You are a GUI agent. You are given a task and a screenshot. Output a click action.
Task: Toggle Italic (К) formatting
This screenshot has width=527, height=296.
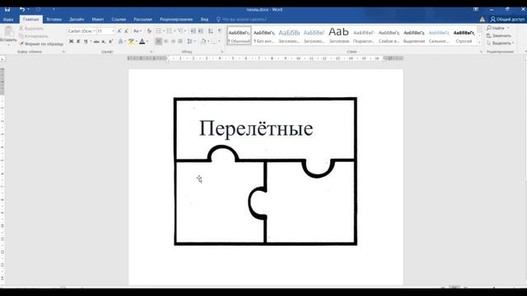click(78, 41)
